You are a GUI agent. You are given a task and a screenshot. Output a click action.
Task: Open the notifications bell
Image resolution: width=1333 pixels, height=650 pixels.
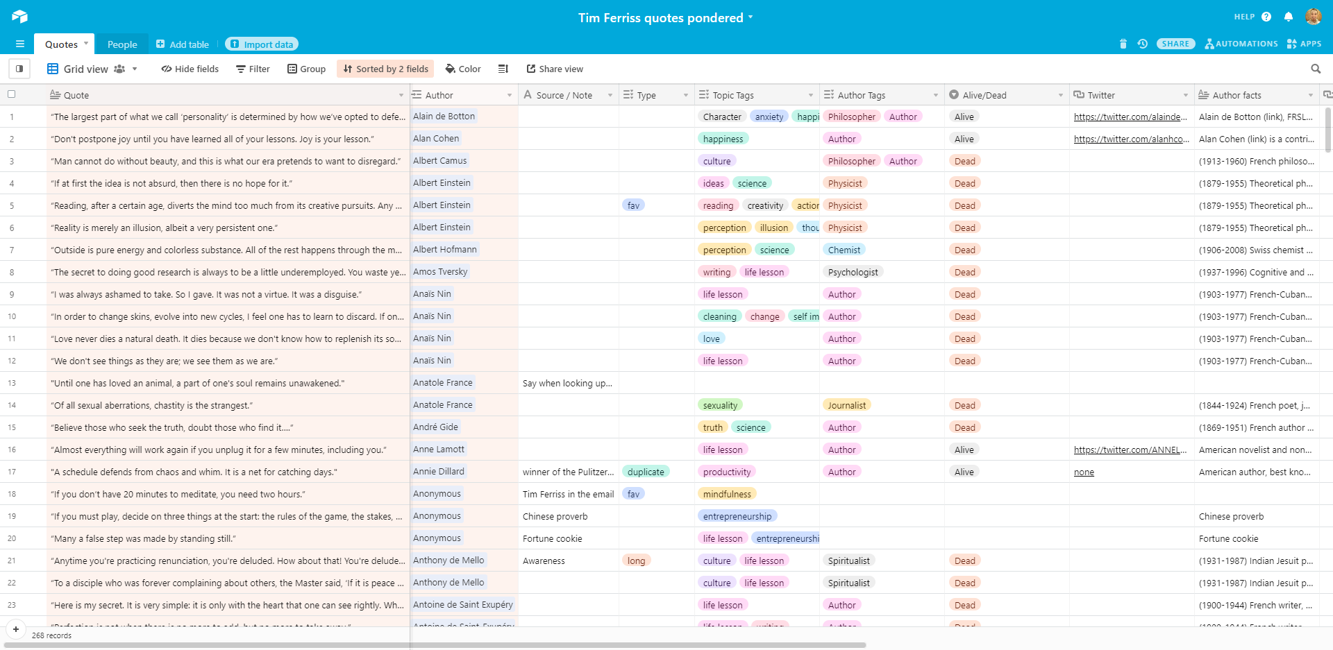pos(1289,17)
